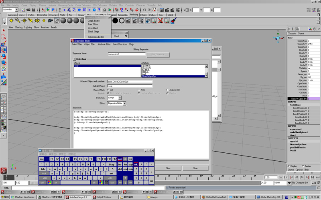Open the Insert Functions menu
Image resolution: width=321 pixels, height=200 pixels.
coord(120,44)
